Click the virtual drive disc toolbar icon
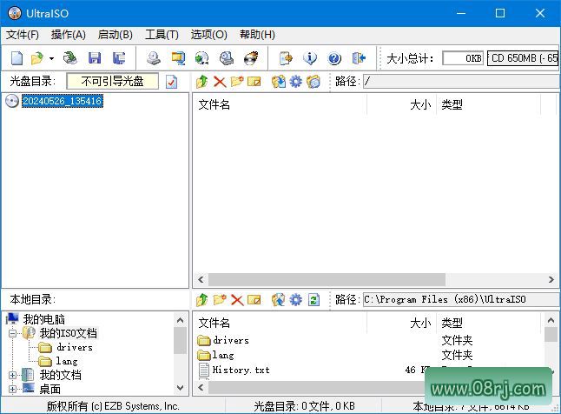561x414 pixels. click(x=227, y=58)
